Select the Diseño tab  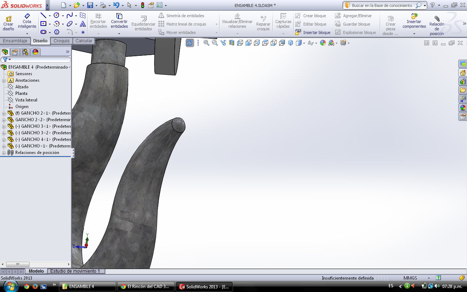coord(40,41)
